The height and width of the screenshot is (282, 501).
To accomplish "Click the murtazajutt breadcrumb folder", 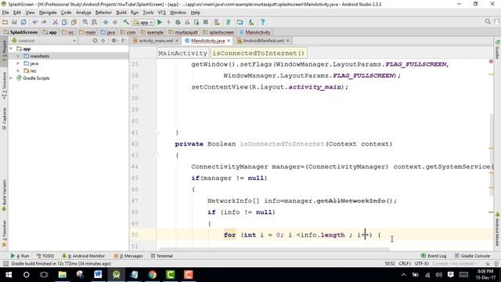I will pyautogui.click(x=183, y=32).
